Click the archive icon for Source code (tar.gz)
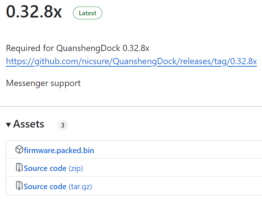262x199 pixels. [x=19, y=186]
